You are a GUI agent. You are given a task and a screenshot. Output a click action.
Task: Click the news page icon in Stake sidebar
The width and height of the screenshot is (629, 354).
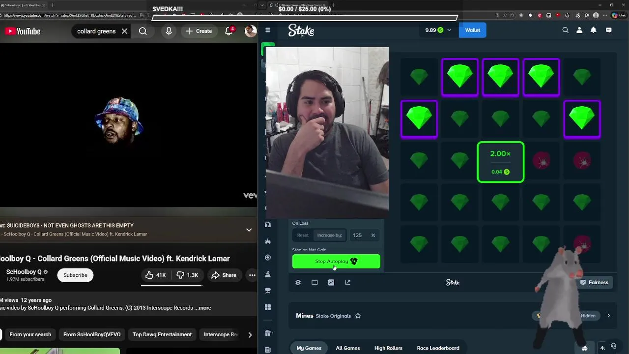pyautogui.click(x=268, y=350)
